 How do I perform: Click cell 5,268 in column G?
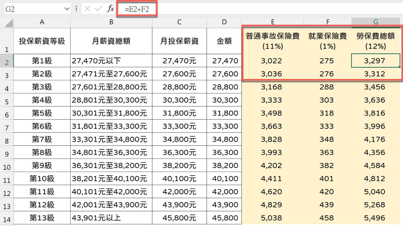(x=376, y=205)
